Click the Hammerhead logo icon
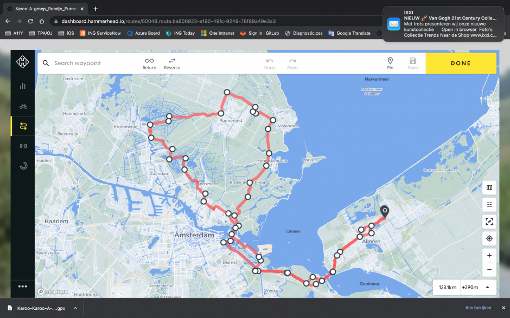 (22, 62)
